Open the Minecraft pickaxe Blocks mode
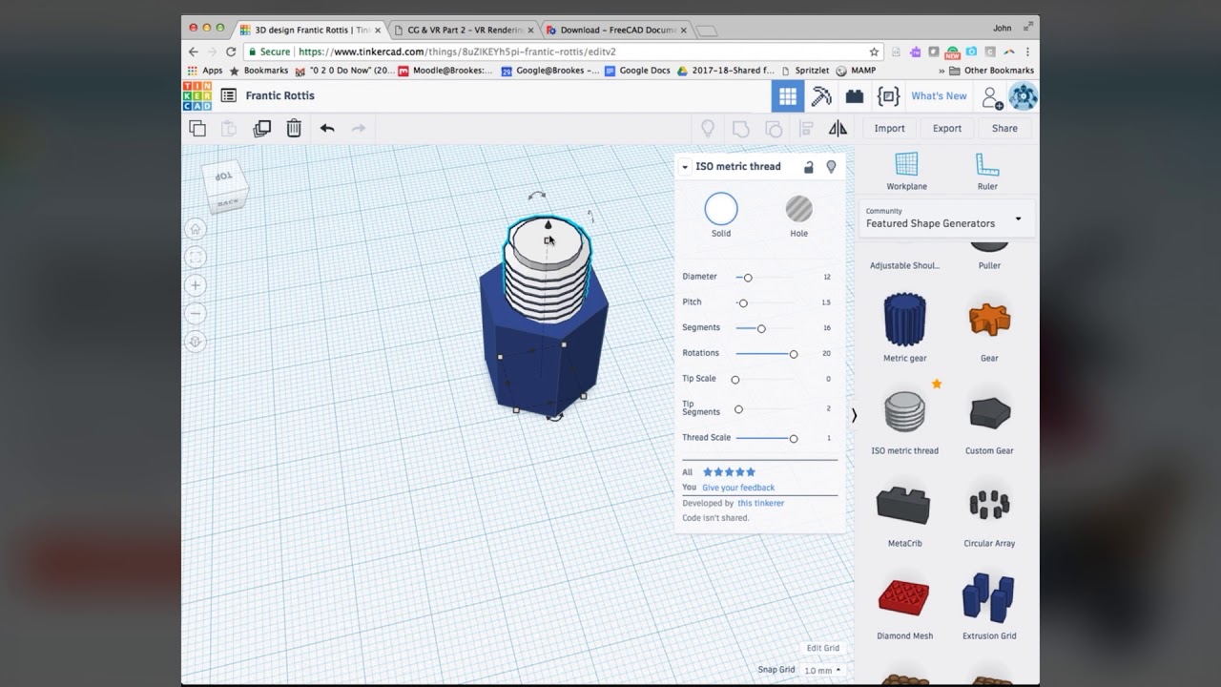 [x=821, y=95]
